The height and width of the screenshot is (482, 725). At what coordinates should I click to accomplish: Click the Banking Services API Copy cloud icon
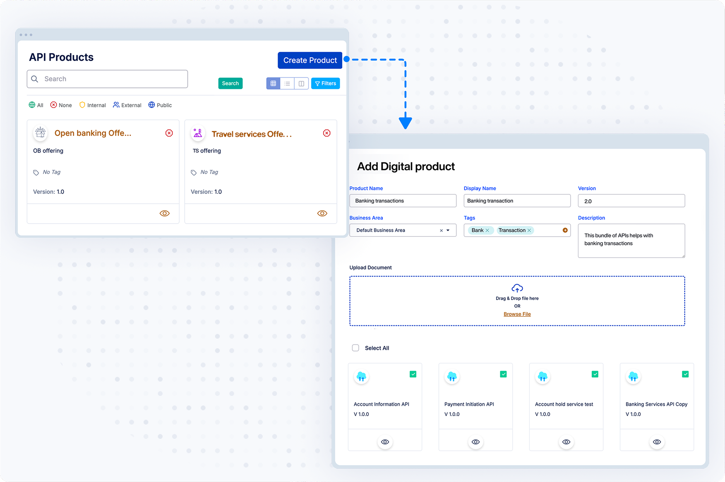(633, 376)
